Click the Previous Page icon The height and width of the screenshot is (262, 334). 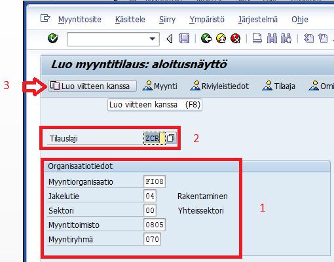click(323, 39)
